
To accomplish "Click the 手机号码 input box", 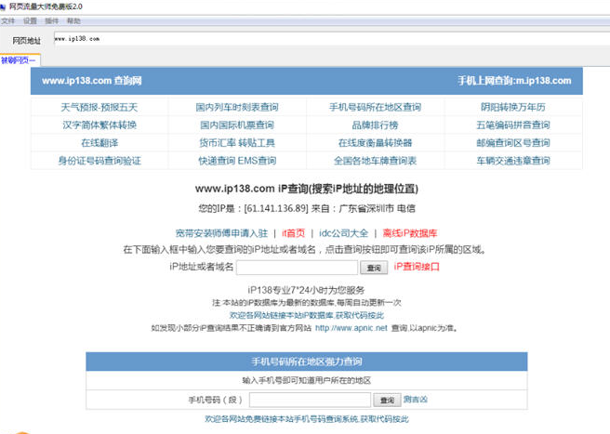I will tap(310, 400).
